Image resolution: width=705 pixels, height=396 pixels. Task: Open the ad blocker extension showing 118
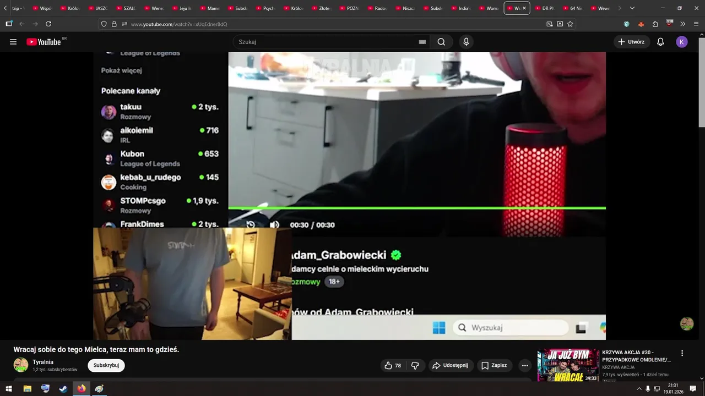(x=669, y=24)
